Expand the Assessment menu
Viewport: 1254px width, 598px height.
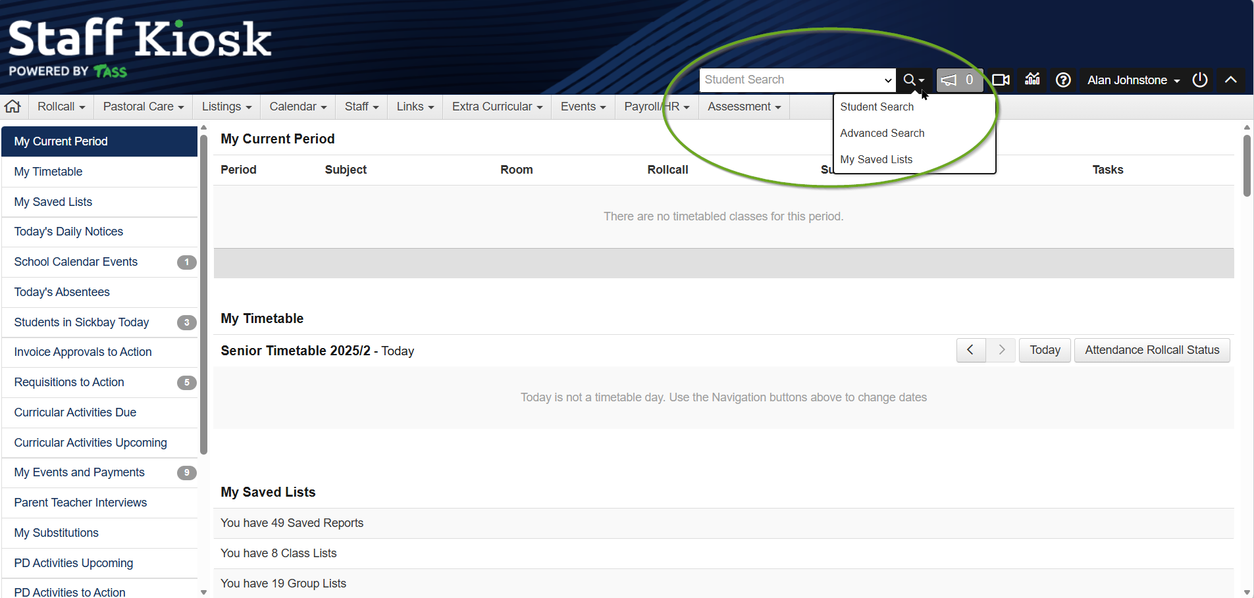(744, 107)
